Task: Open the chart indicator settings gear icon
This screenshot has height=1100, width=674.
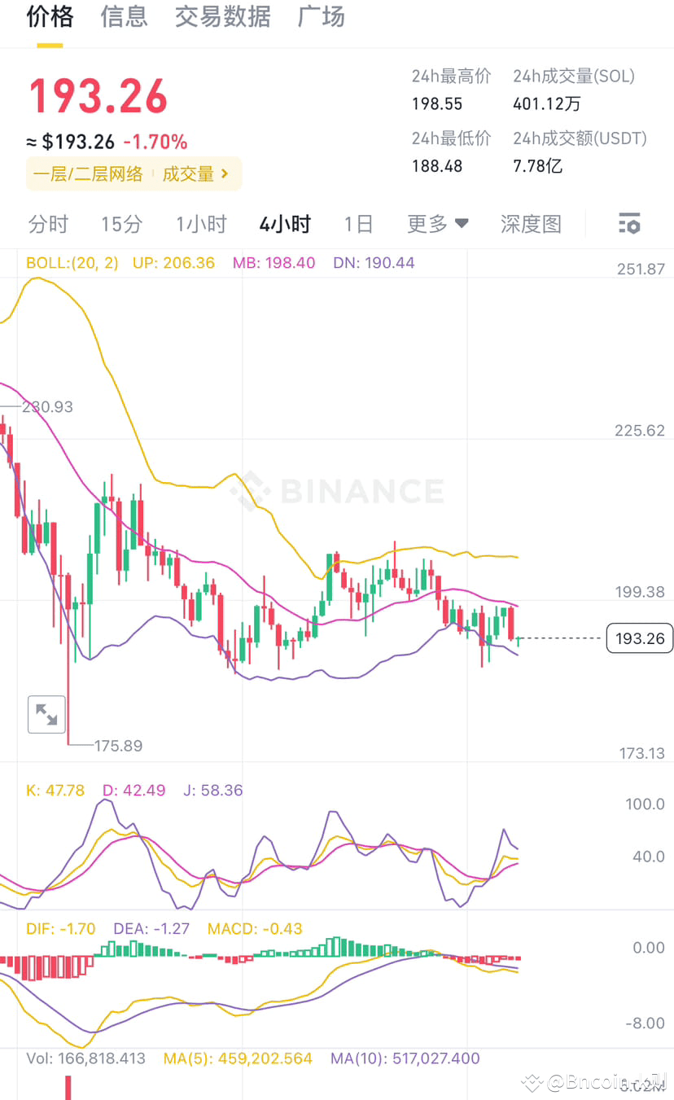Action: point(629,223)
